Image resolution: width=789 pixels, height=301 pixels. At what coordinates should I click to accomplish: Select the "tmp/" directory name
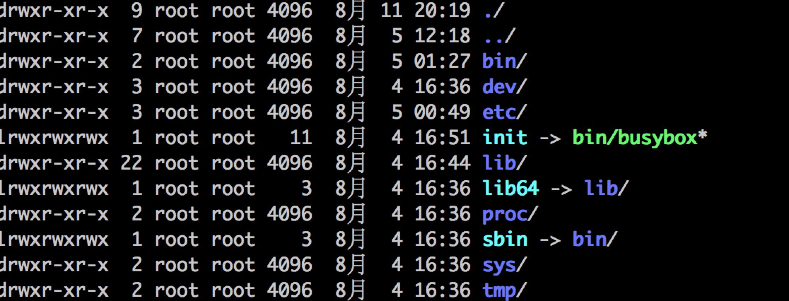[x=504, y=291]
